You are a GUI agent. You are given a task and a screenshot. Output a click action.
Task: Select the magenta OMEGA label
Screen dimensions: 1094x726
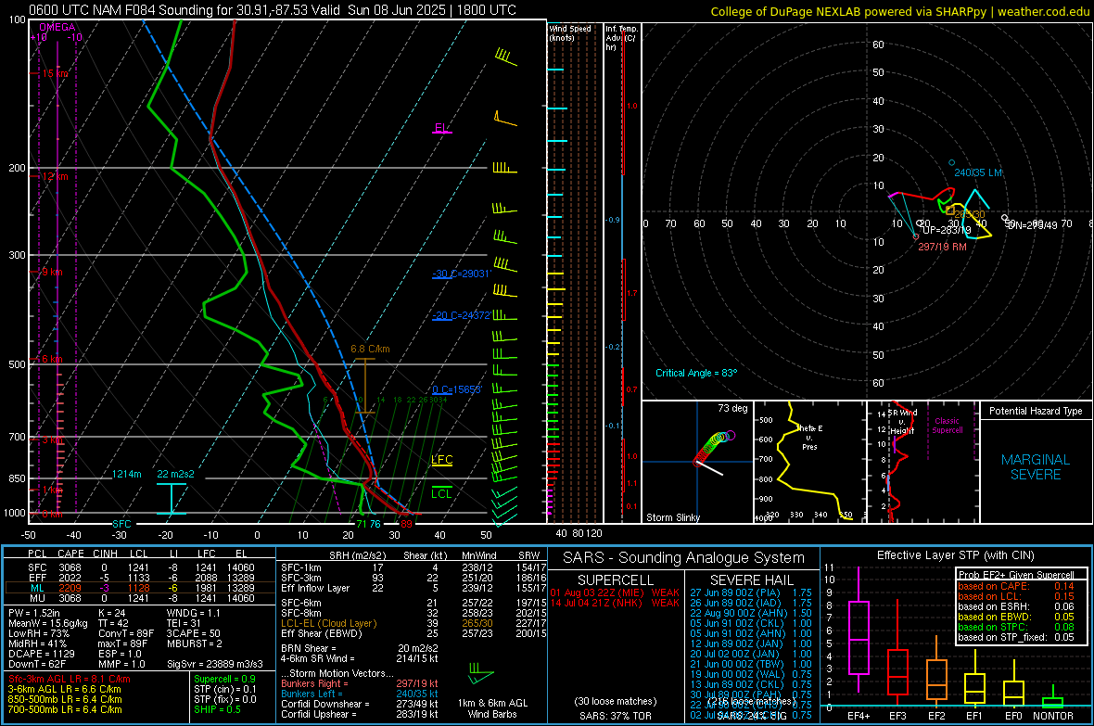(57, 27)
